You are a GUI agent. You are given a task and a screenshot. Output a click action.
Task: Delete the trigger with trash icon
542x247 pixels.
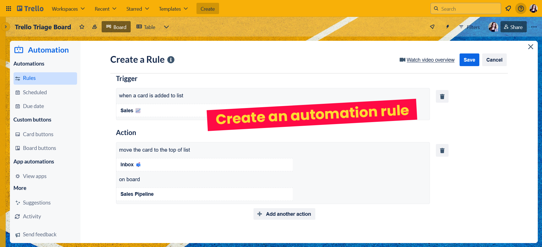(x=442, y=96)
